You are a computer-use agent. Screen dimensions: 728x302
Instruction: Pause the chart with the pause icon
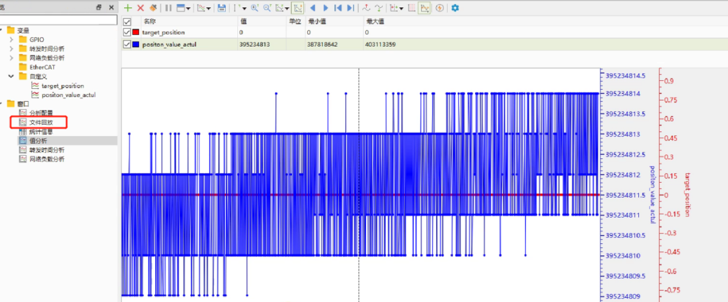[168, 8]
